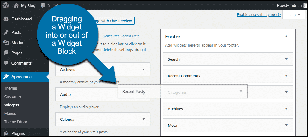Go to Themes submenu

11,88
